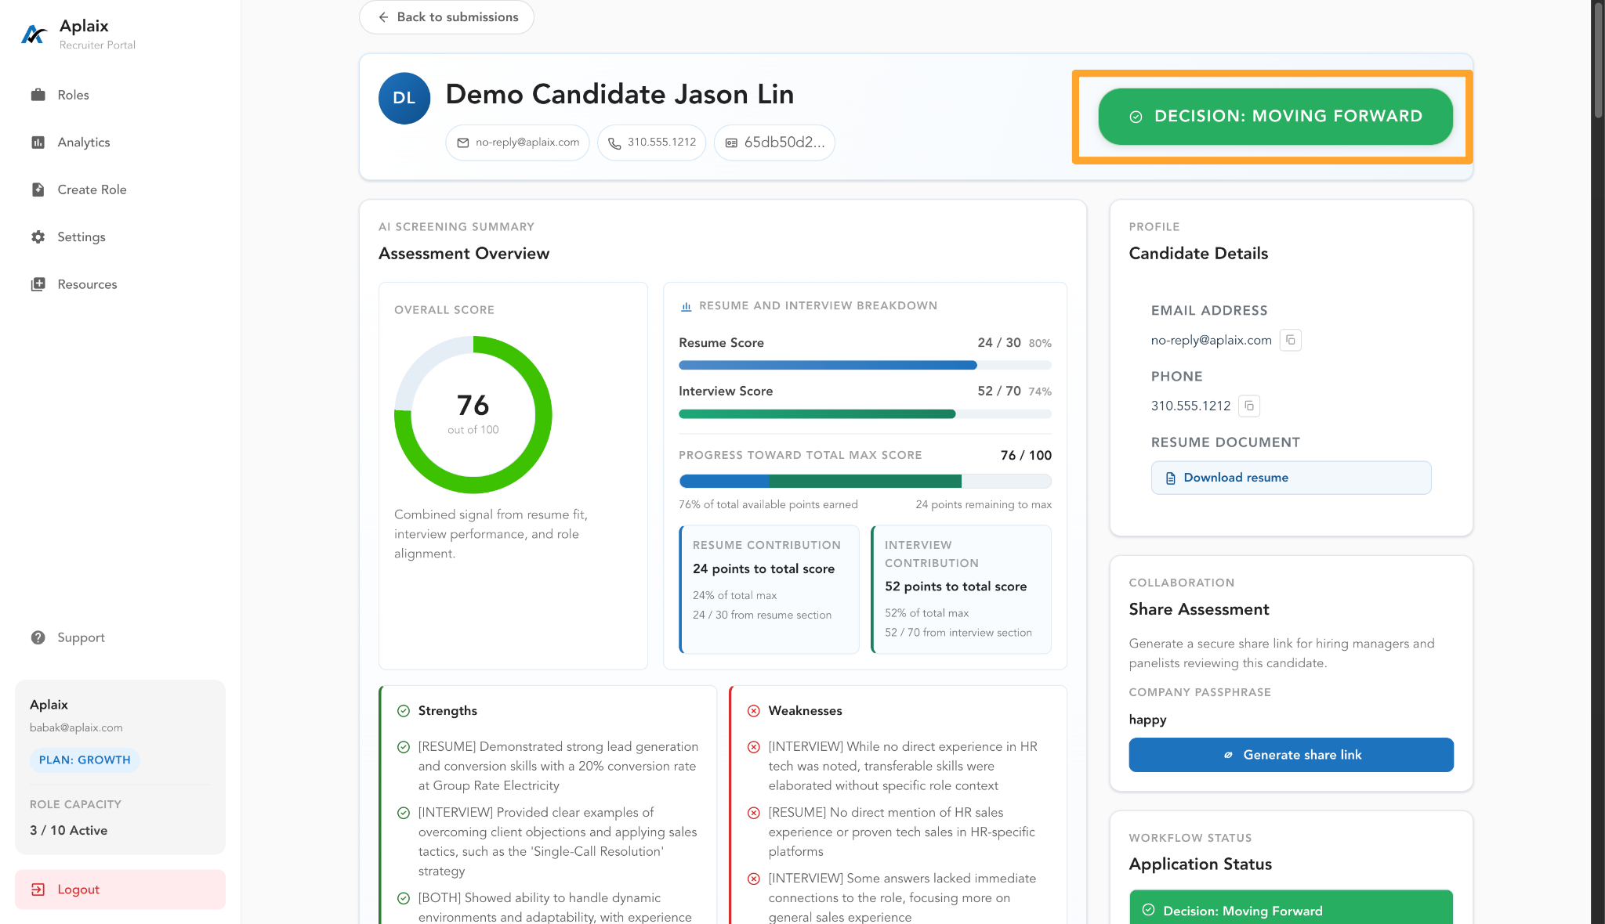This screenshot has width=1605, height=924.
Task: Generate a share link for the assessment
Action: point(1291,755)
